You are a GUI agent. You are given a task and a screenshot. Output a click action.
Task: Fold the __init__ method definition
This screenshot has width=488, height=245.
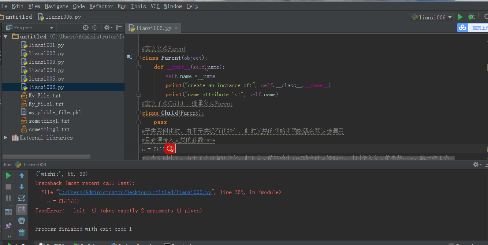tap(138, 67)
